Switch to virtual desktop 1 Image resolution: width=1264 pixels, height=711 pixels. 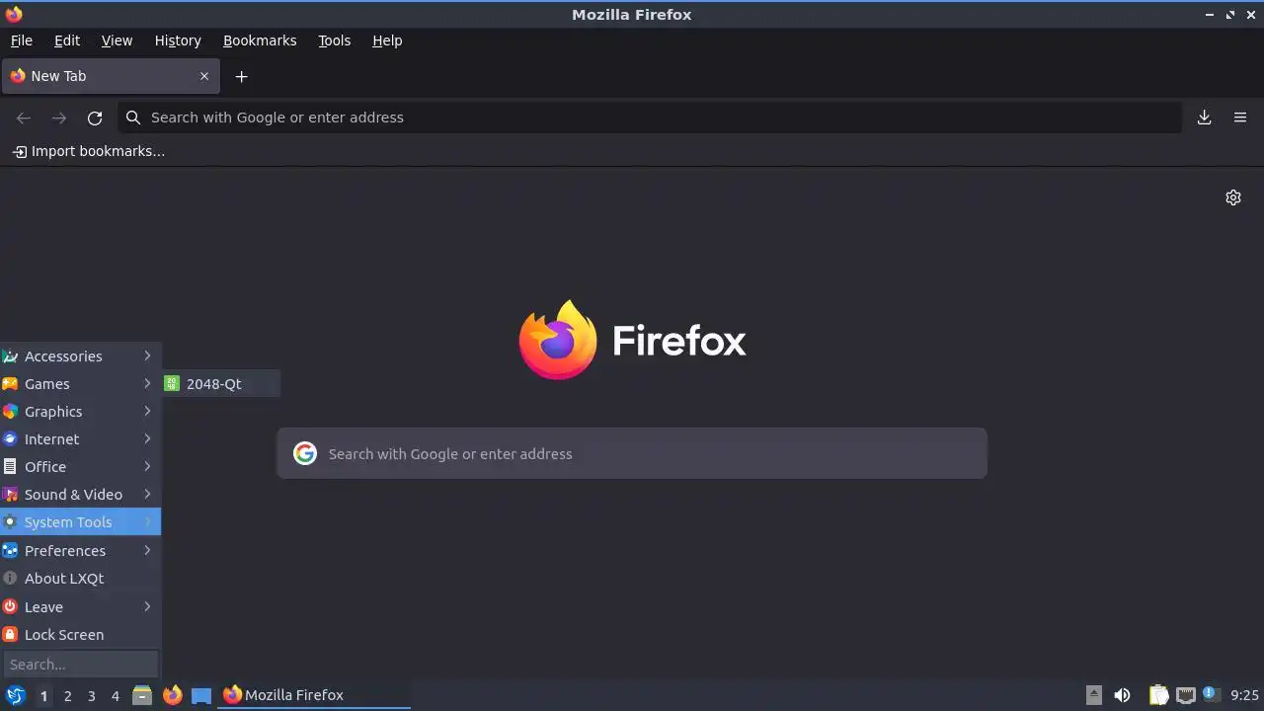point(43,696)
